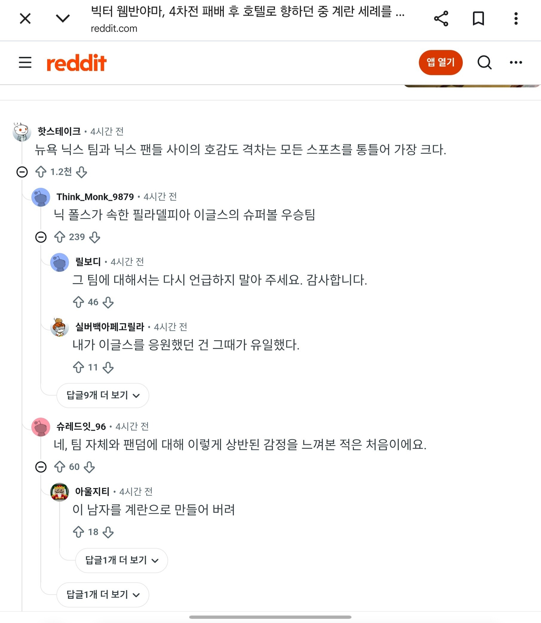Tap the 앱 열기 button
Image resolution: width=541 pixels, height=623 pixels.
click(x=440, y=62)
